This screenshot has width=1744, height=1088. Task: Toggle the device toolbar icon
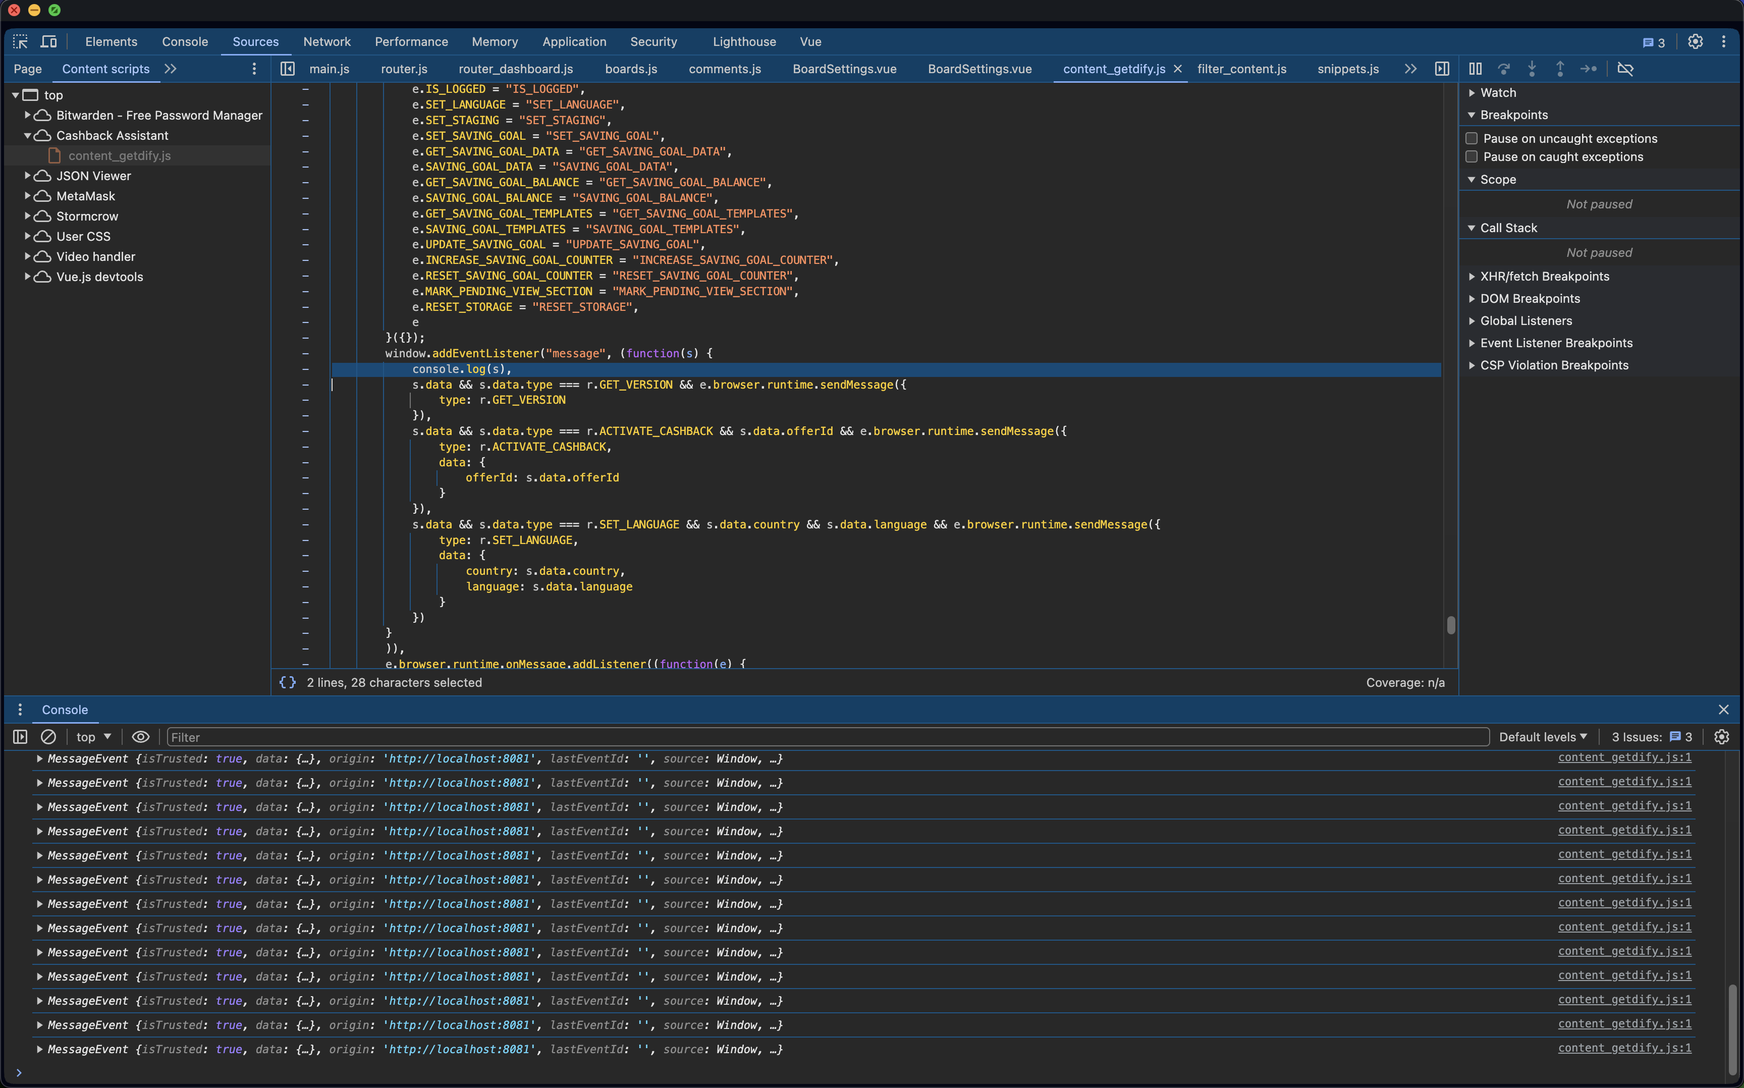(49, 42)
